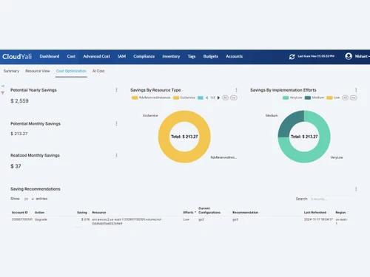Open the Dashboard menu item
Screen dimensions: 370x277
(50, 56)
